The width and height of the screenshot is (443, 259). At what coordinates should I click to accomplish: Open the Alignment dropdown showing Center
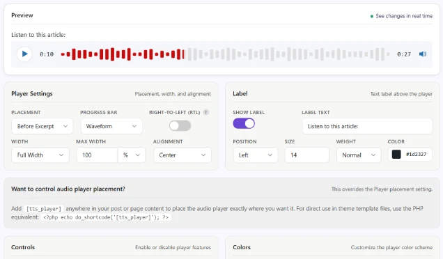[182, 155]
